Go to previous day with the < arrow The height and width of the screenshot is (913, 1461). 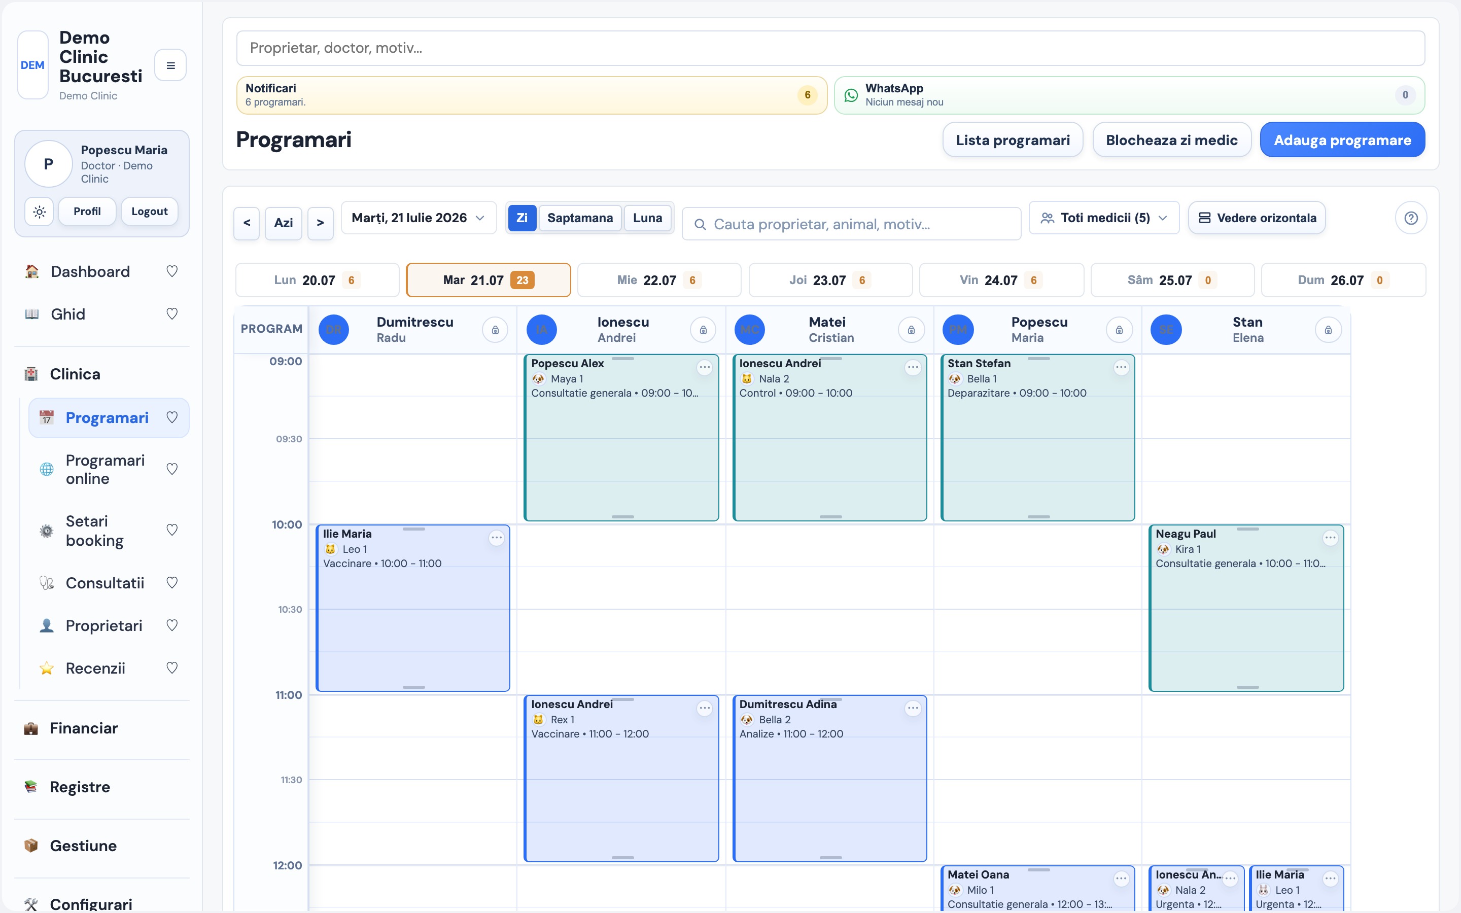point(247,223)
